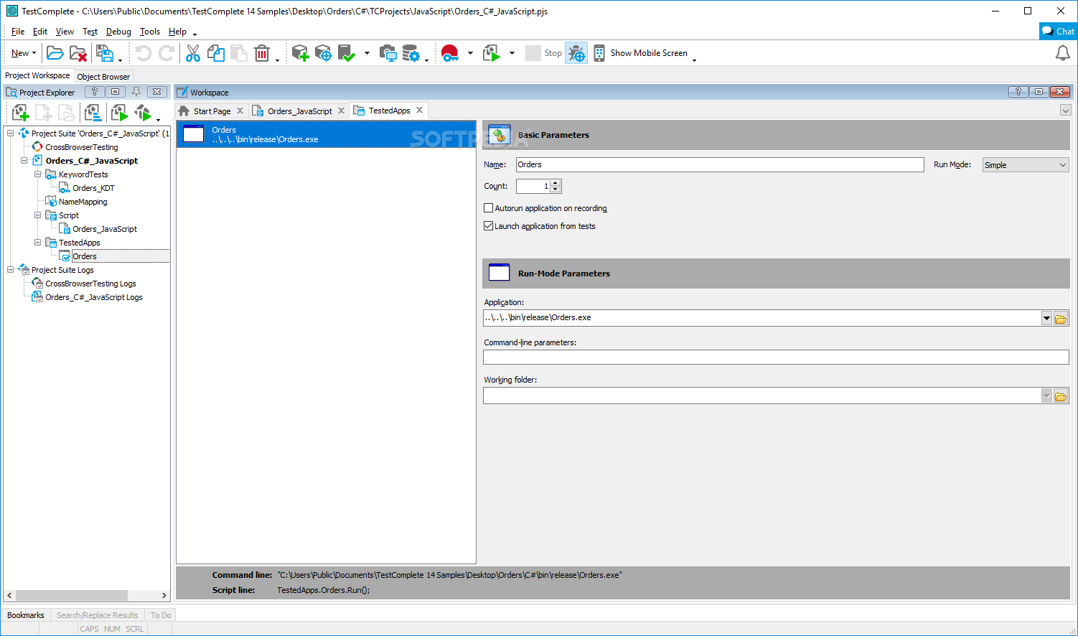Open the Search/Replace Results tab
This screenshot has width=1078, height=636.
pyautogui.click(x=98, y=615)
